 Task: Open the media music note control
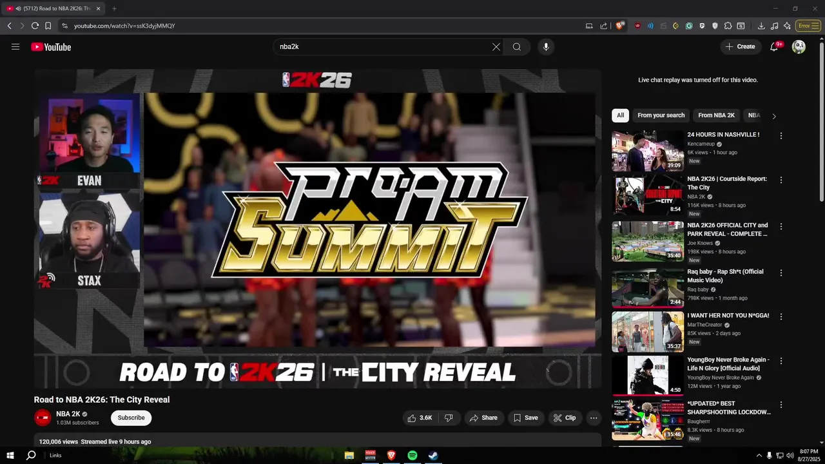click(774, 26)
